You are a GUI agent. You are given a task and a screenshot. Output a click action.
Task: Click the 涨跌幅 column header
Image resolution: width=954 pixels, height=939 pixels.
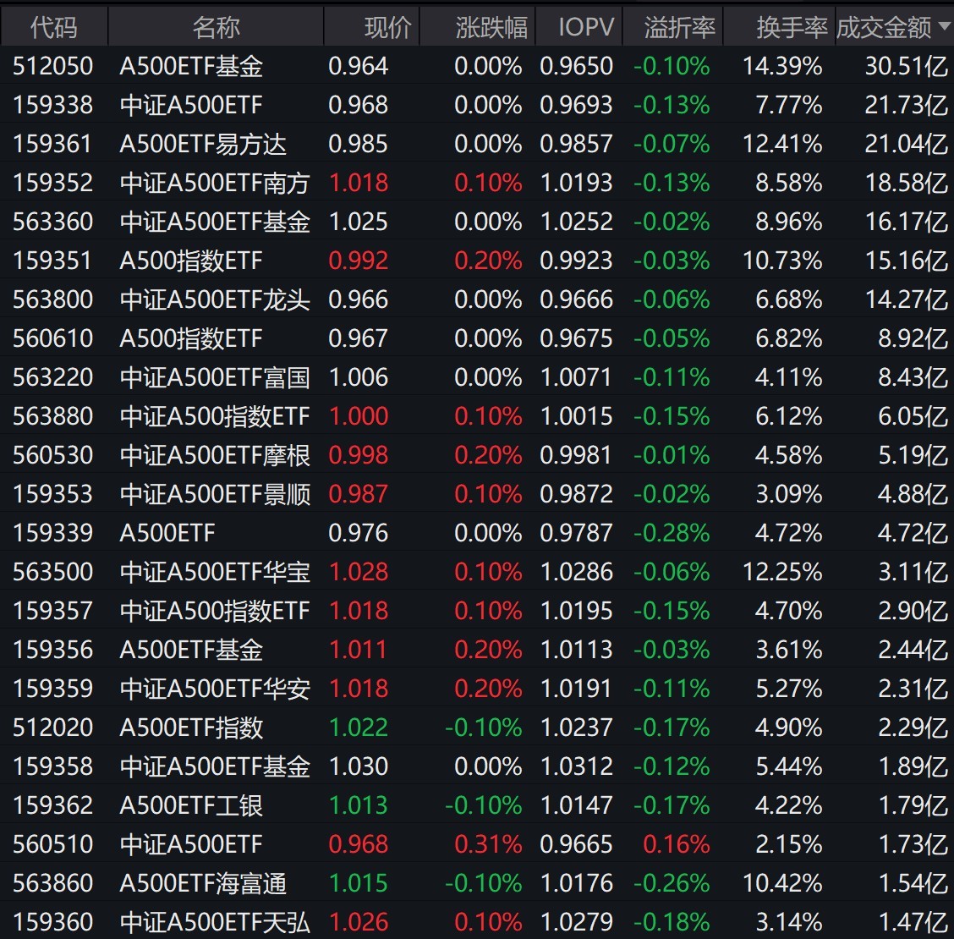click(x=491, y=28)
